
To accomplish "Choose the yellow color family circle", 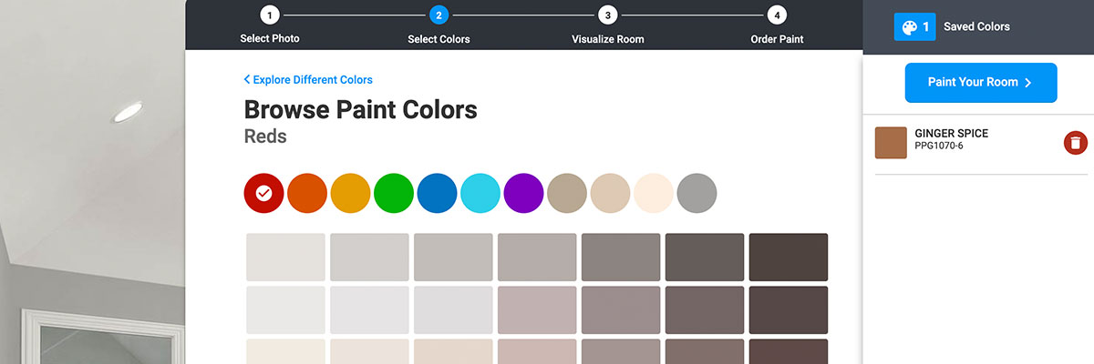I will click(x=351, y=193).
